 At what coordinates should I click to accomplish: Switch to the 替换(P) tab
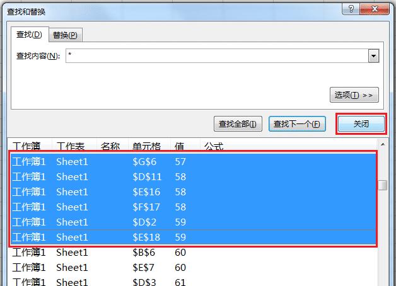(65, 35)
